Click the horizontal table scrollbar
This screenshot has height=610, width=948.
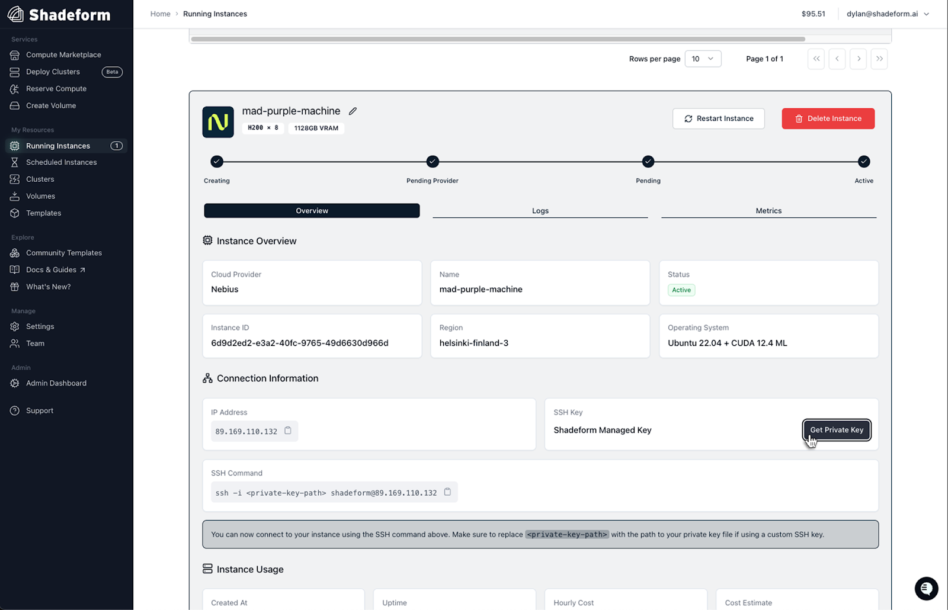(498, 39)
